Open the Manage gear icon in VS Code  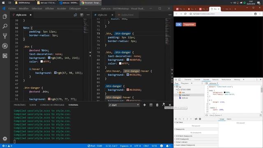coord(5,139)
